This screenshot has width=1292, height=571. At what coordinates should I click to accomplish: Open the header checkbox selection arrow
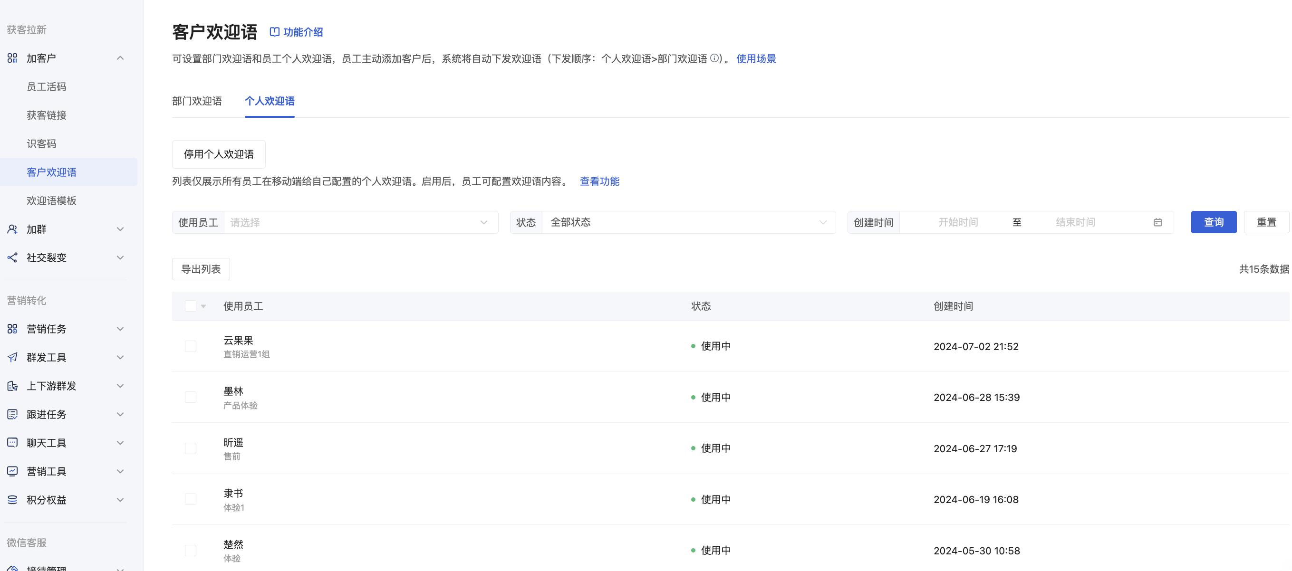coord(203,306)
